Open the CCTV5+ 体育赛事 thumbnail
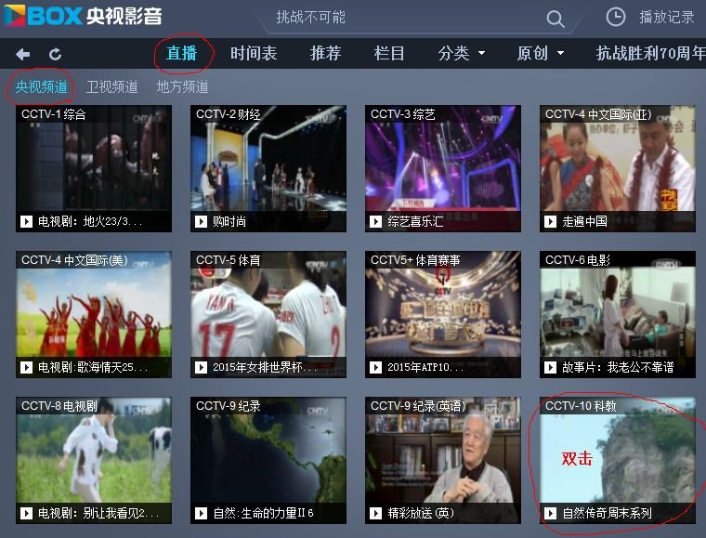Image resolution: width=706 pixels, height=538 pixels. pos(443,314)
